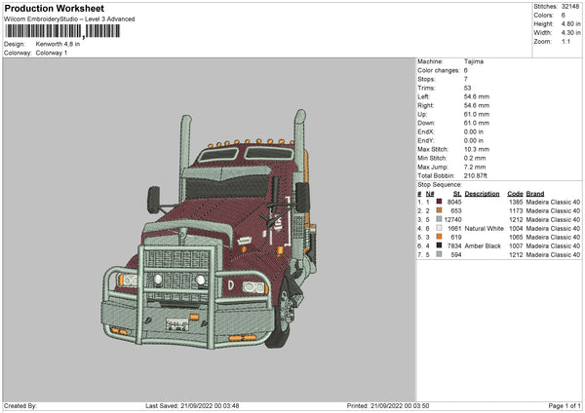Click the gray swatch in stop 3
The width and height of the screenshot is (585, 413).
click(x=440, y=219)
